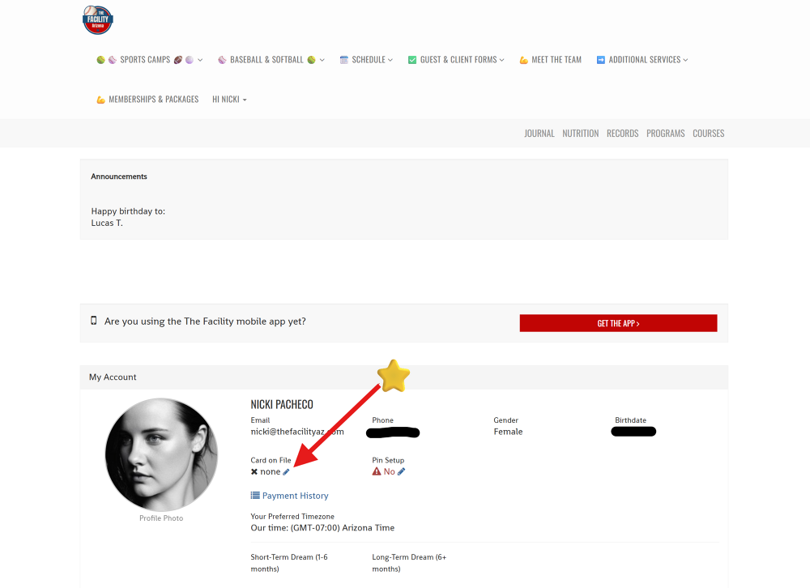
Task: Click the Nicki Pacheco name heading
Action: pos(282,405)
